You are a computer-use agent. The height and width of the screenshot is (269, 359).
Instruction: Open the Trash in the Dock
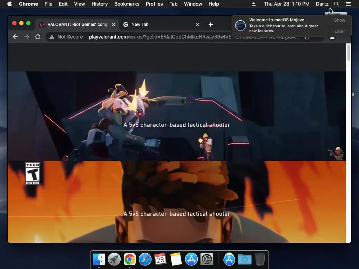[x=260, y=259]
